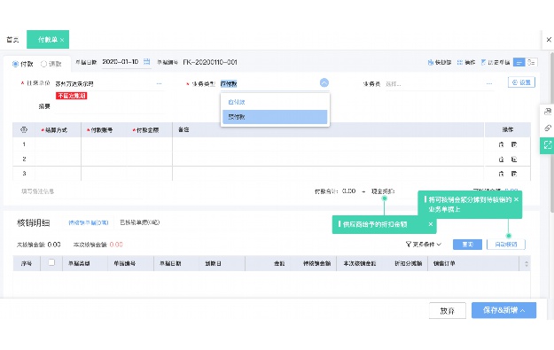Open the table column settings gear icon
Viewport: 554px width, 350px height.
(24, 130)
